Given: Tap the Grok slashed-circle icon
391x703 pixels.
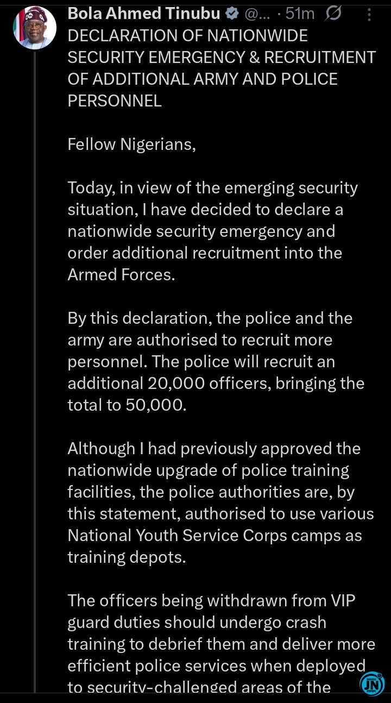Looking at the screenshot, I should [x=333, y=14].
